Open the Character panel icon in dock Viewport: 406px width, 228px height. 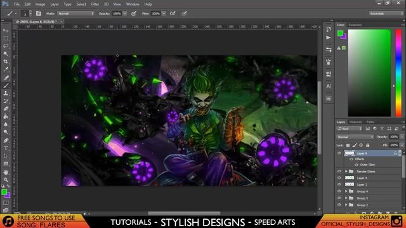tap(329, 86)
